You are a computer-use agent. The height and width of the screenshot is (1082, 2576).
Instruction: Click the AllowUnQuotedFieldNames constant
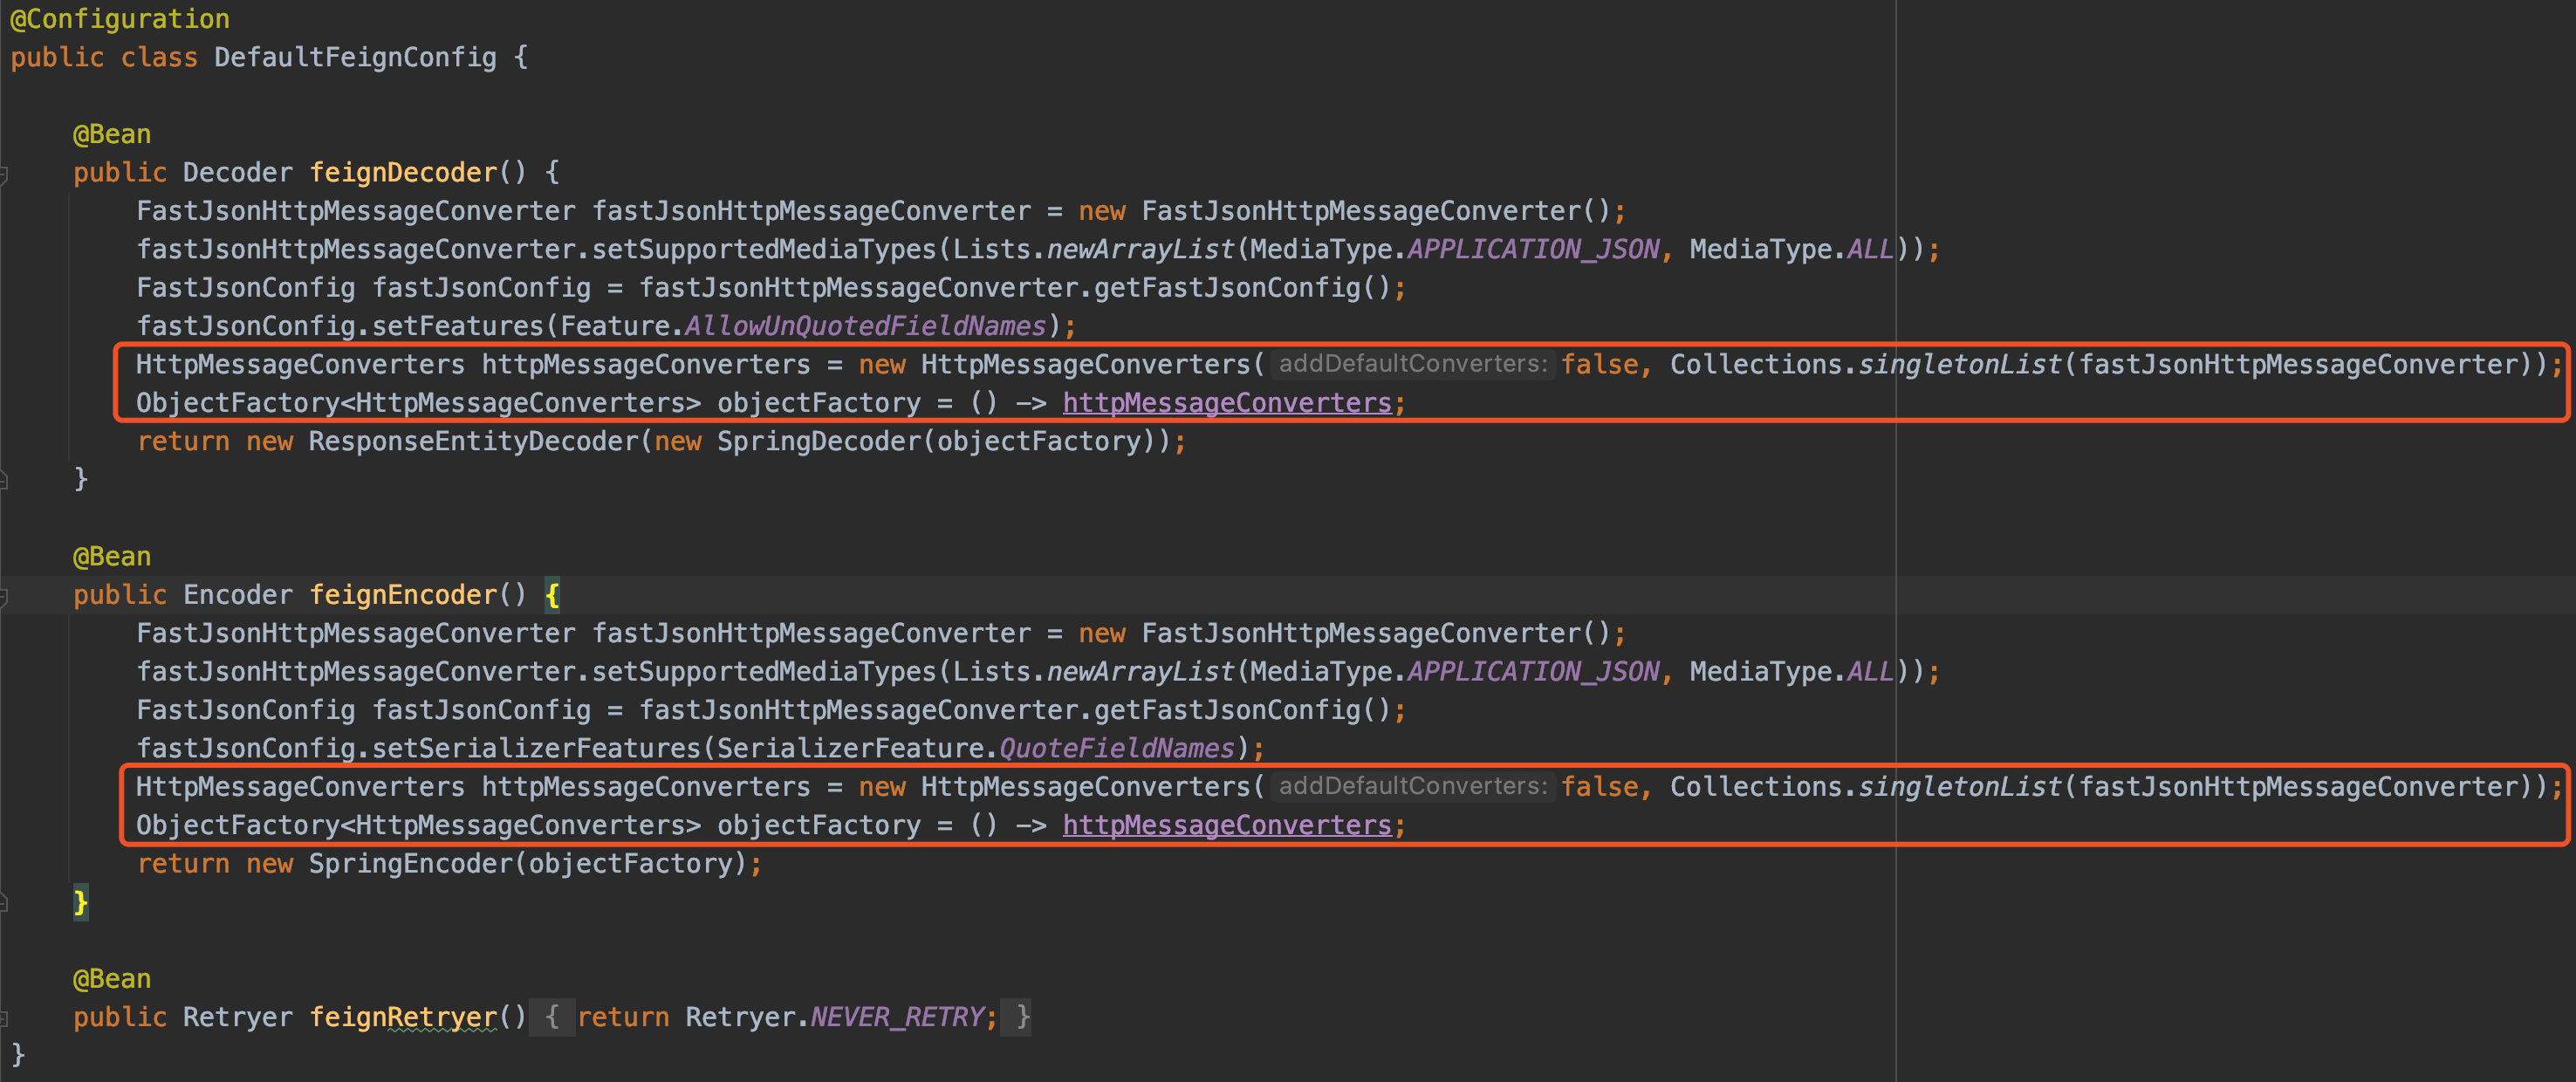click(865, 326)
